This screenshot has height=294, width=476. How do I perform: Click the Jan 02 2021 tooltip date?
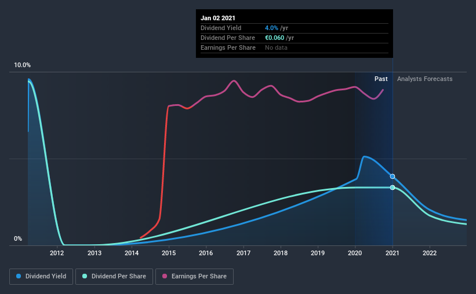218,18
